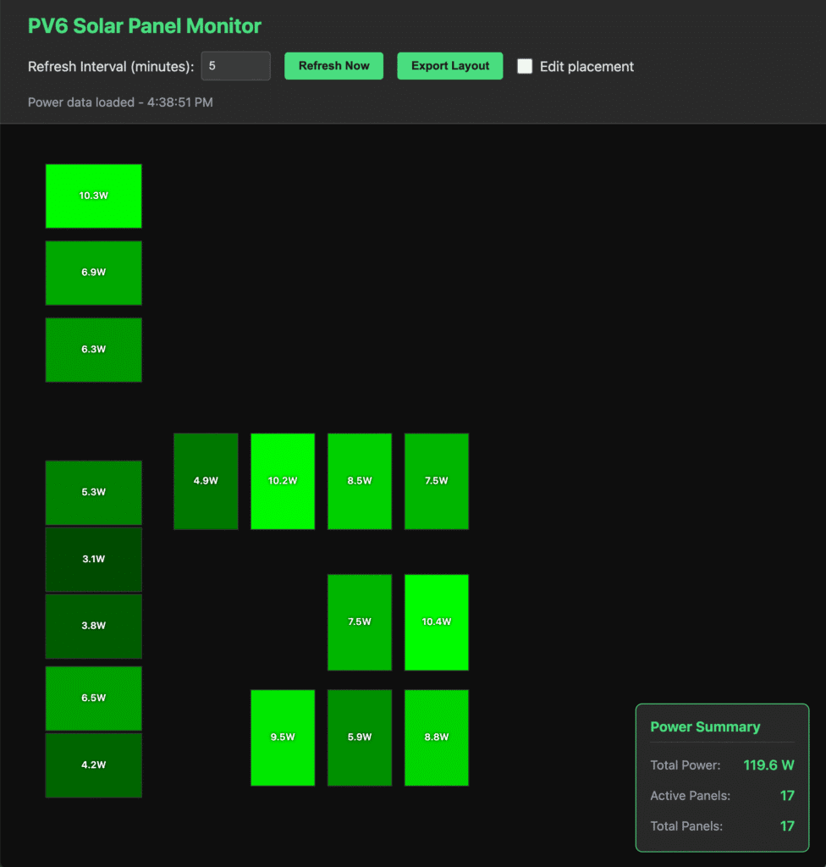Click the 3.8W panel
This screenshot has width=826, height=867.
pyautogui.click(x=93, y=626)
